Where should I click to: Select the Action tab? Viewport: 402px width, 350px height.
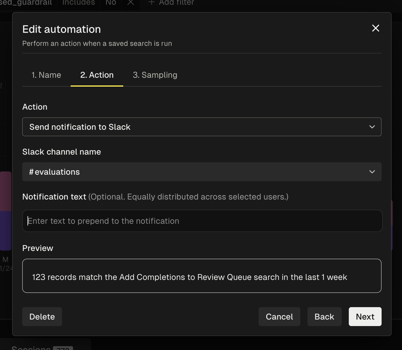coord(97,75)
